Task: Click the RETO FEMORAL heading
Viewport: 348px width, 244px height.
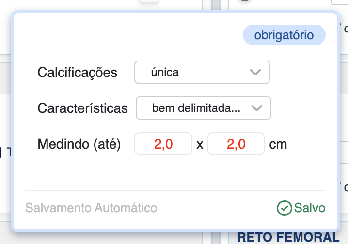Action: 288,237
